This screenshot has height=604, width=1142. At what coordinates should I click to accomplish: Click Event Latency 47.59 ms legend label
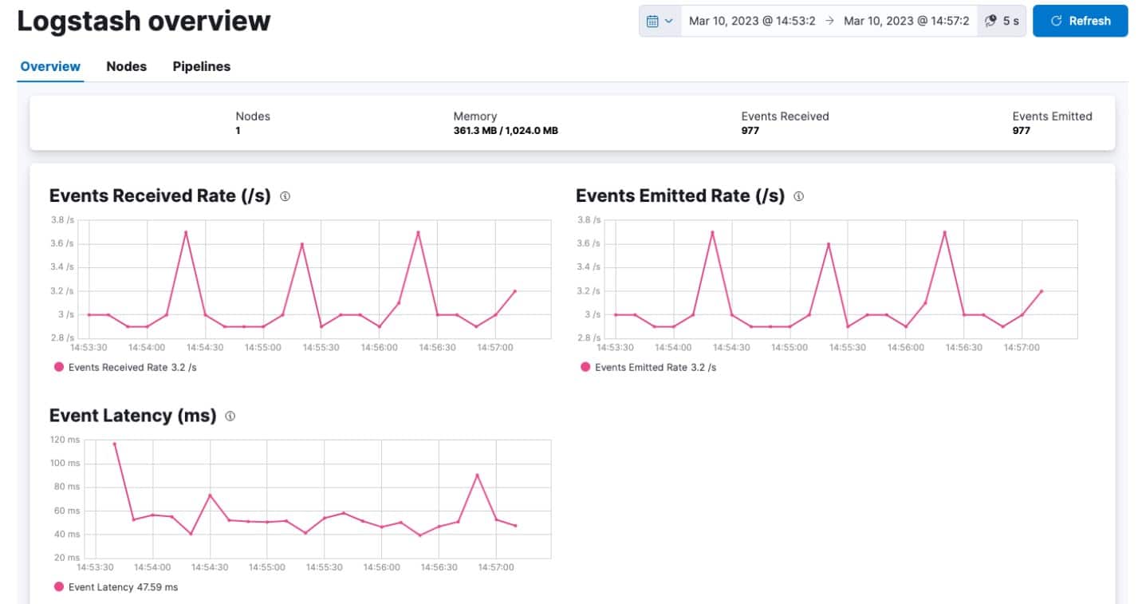point(124,587)
